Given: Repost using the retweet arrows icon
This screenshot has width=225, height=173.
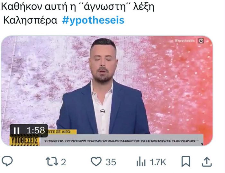Looking at the screenshot, I should pos(52,161).
